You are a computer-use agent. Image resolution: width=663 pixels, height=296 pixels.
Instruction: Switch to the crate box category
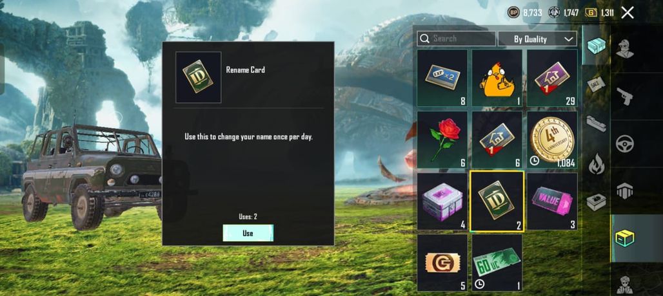tap(596, 45)
